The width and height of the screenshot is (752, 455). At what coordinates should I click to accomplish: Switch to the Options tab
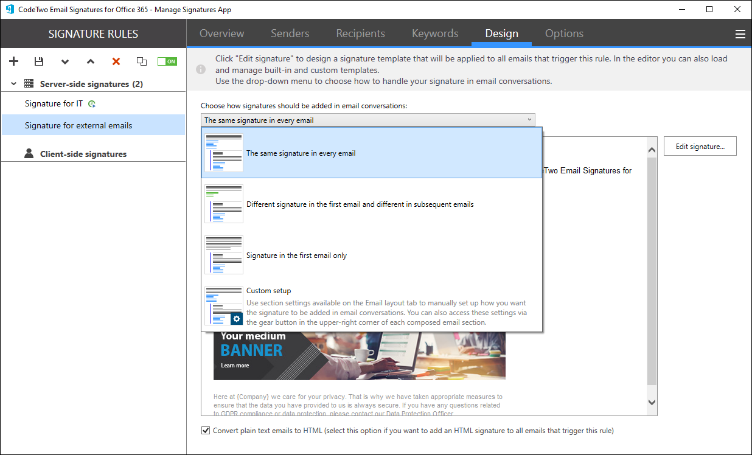point(564,33)
